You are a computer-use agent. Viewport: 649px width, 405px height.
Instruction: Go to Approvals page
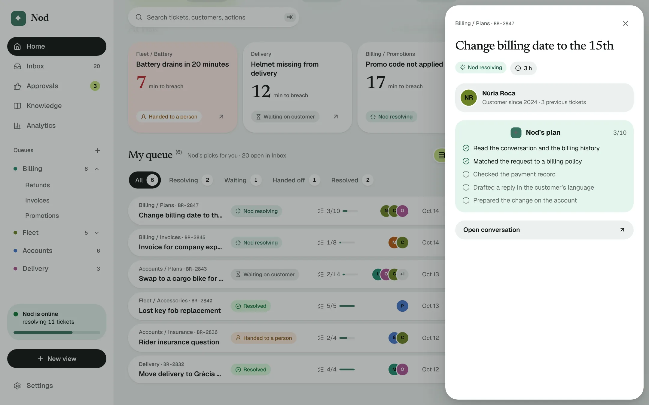coord(57,86)
